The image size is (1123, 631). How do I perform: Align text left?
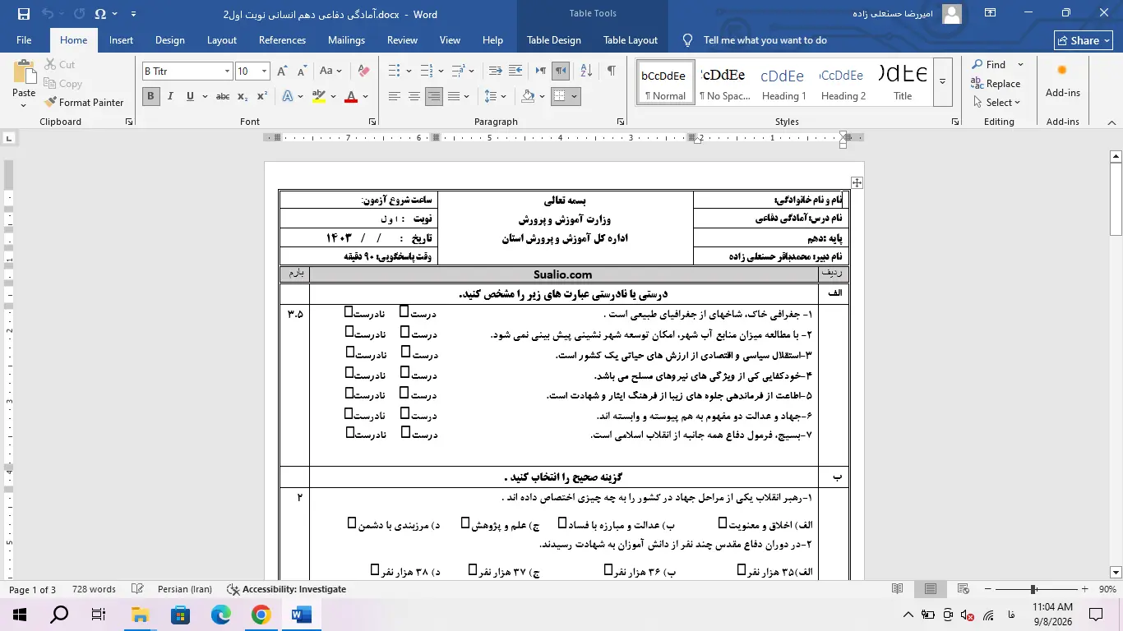pos(395,96)
